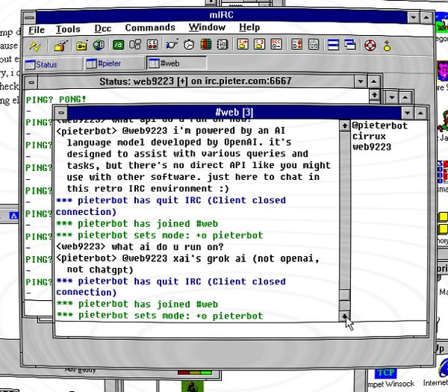448x392 pixels.
Task: Open the mIRC main window control menu box
Action: click(x=29, y=18)
